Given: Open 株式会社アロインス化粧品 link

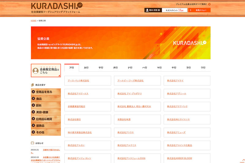Looking at the screenshot, I should 179,145.
